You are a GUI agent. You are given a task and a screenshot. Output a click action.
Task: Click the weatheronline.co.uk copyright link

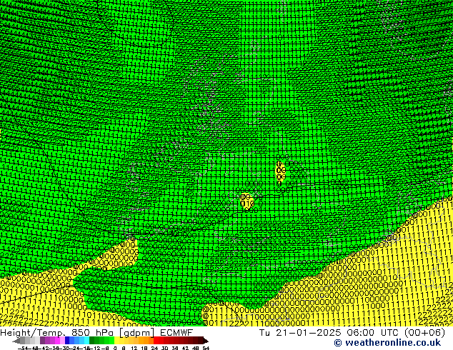(387, 343)
